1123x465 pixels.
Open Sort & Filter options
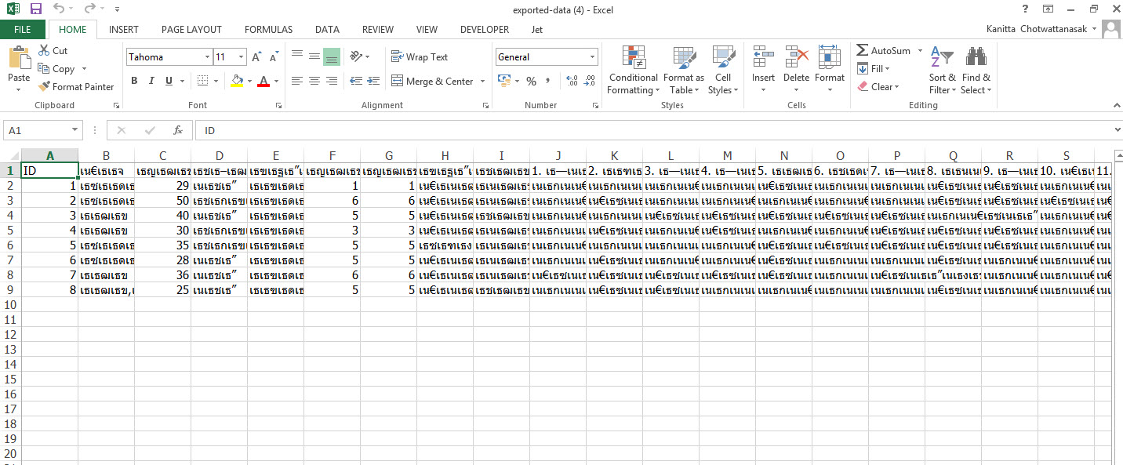click(942, 70)
